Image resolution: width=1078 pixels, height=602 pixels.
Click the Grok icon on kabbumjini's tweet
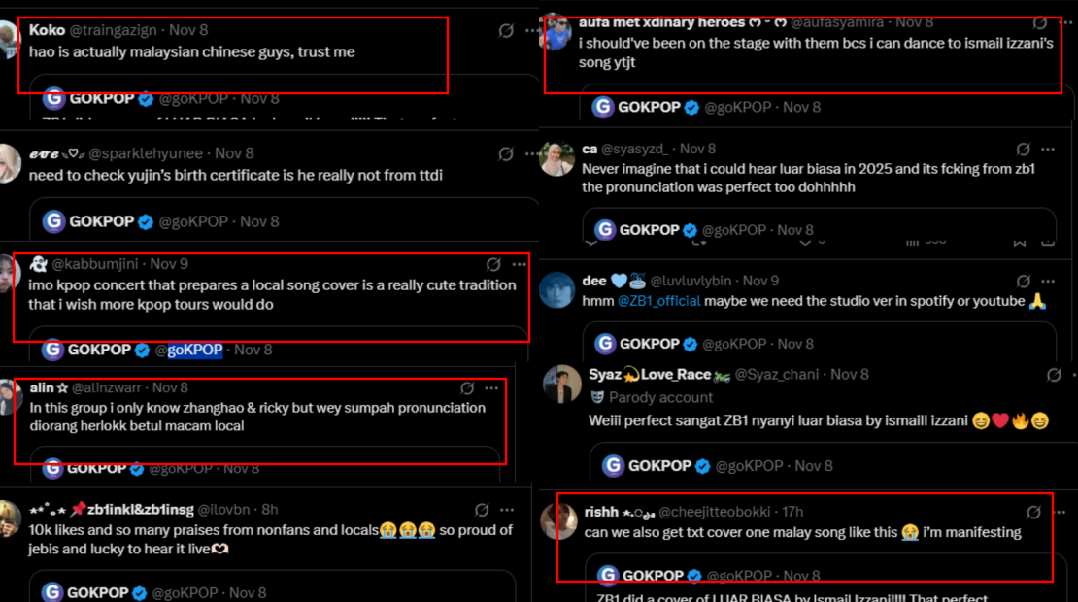pyautogui.click(x=493, y=264)
